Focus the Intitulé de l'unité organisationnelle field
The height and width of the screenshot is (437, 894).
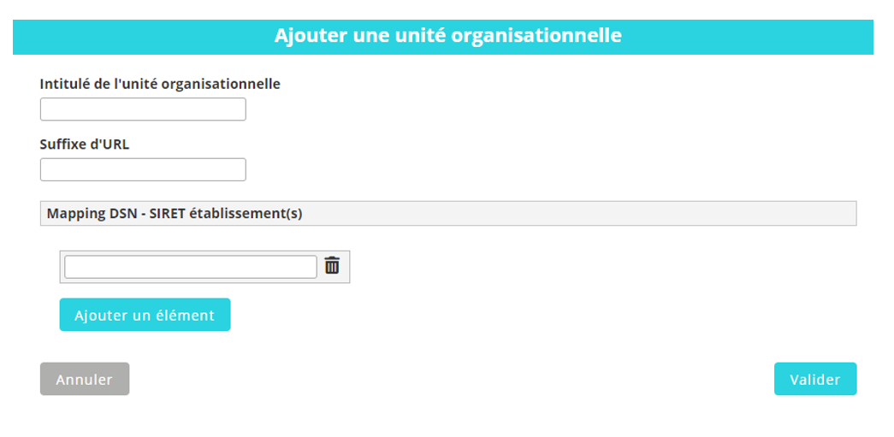[x=143, y=109]
